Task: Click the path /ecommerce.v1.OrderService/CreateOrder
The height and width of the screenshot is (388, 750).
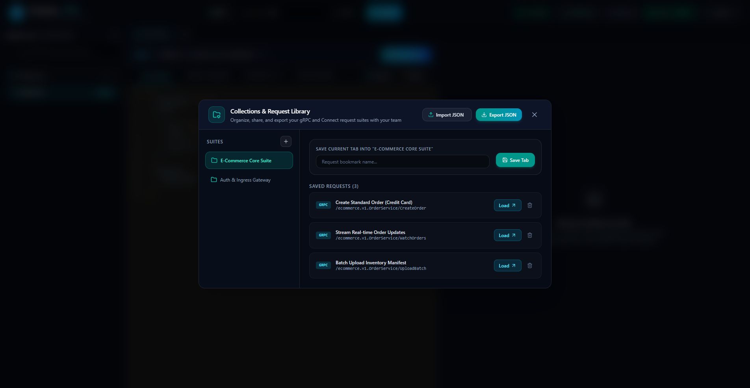Action: [x=381, y=208]
